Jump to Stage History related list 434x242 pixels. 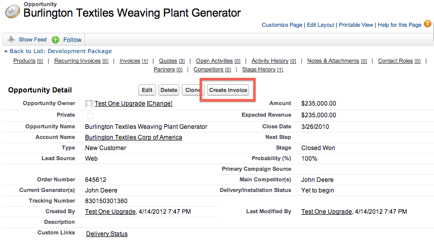[x=259, y=69]
